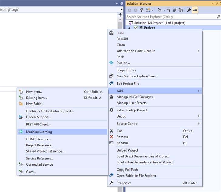Click the Solution Explorer pin icon

[217, 3]
